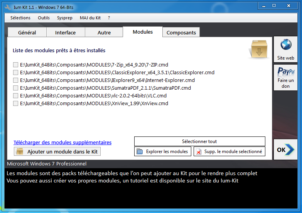Screen dimensions: 302x213
Task: Open the Site web globe button
Action: pos(285,49)
